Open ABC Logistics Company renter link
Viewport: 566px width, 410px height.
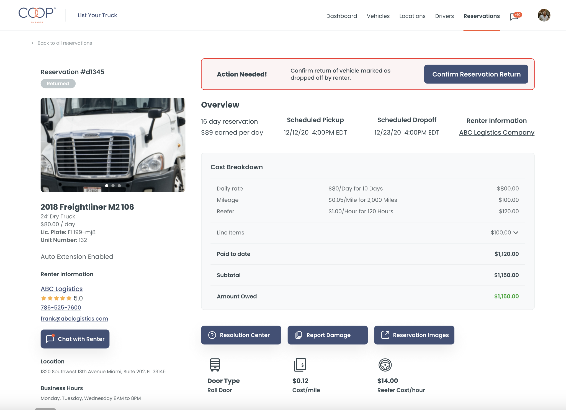tap(496, 133)
